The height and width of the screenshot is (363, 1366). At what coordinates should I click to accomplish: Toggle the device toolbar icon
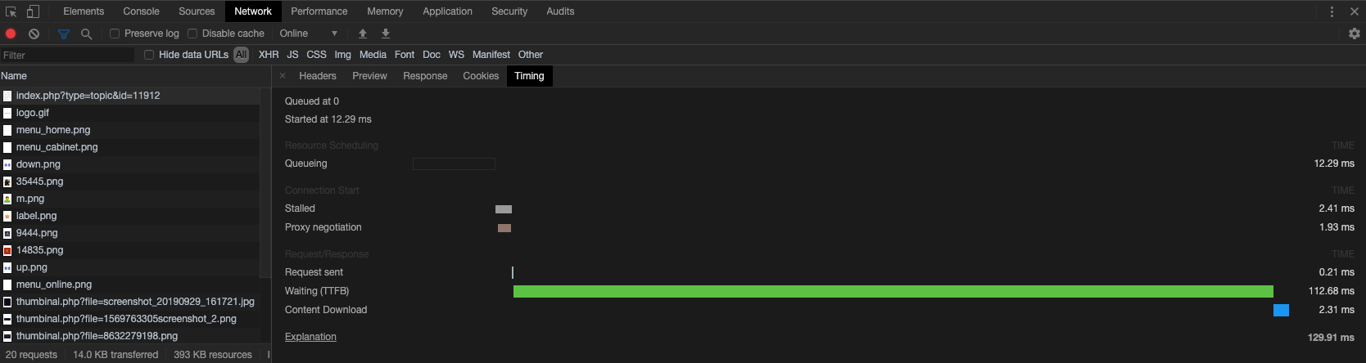pyautogui.click(x=33, y=11)
